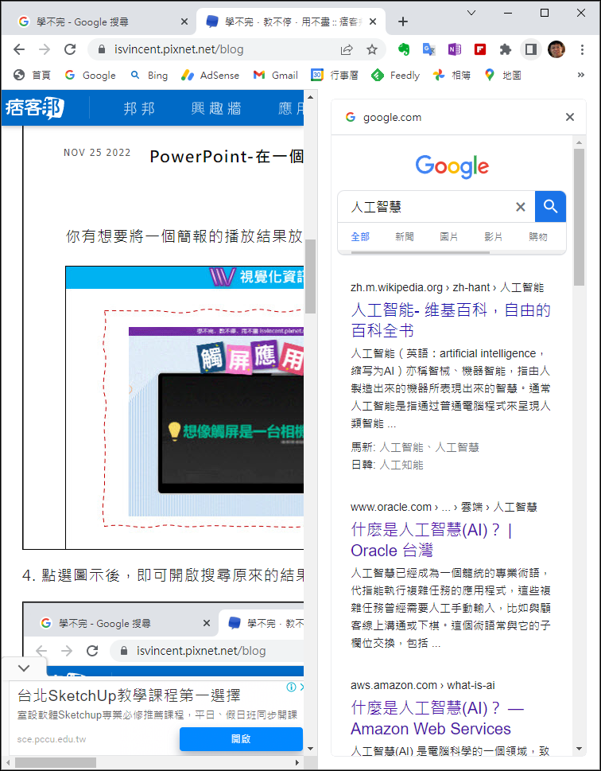Image resolution: width=601 pixels, height=771 pixels.
Task: Open the ad info icon
Action: (291, 687)
